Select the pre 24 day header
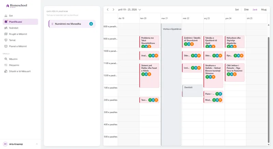 click(235, 18)
